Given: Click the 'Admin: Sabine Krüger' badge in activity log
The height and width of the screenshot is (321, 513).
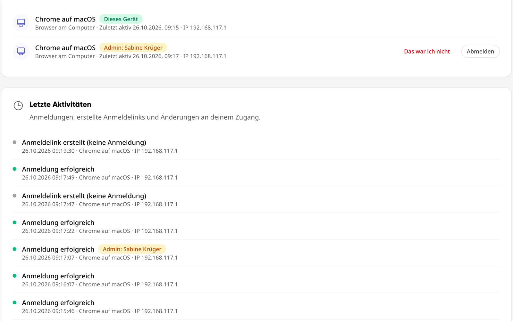Looking at the screenshot, I should pos(132,249).
